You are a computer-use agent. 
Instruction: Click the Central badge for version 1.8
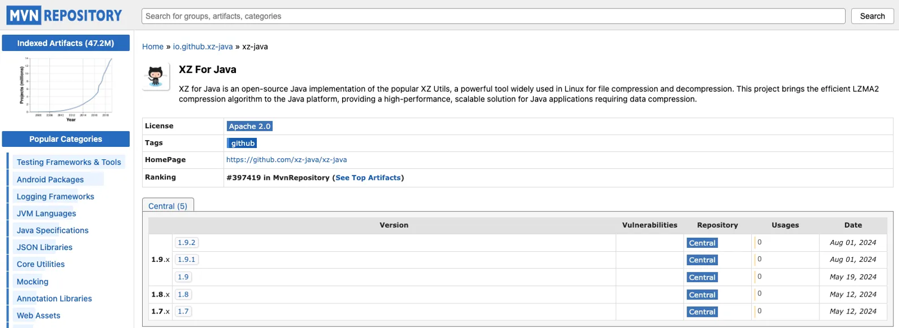(x=702, y=294)
